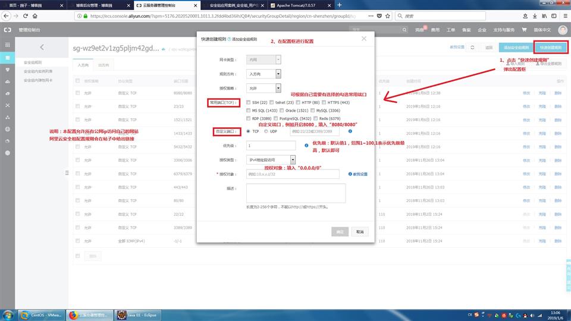571x321 pixels.
Task: Click the custom port range input field
Action: tap(315, 131)
